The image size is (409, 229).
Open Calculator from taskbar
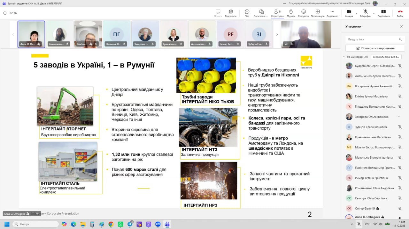click(x=92, y=224)
